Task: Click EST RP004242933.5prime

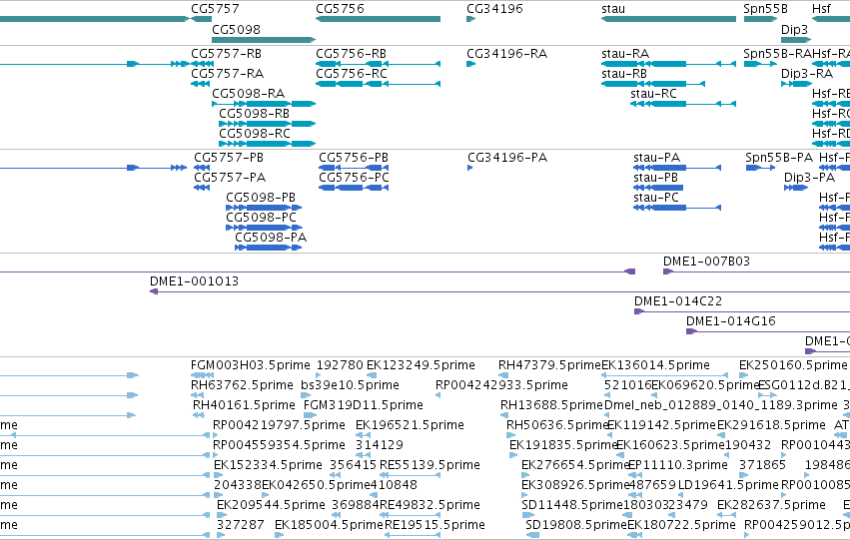Action: (x=502, y=385)
